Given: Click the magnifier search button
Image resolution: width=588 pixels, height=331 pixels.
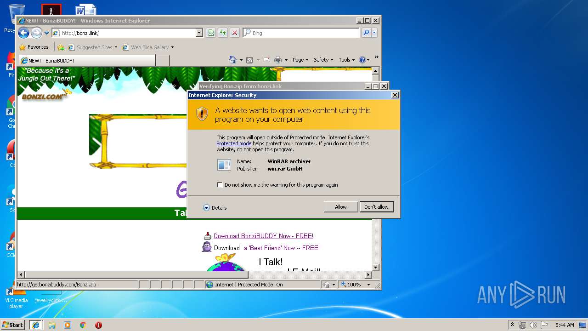Looking at the screenshot, I should coord(366,33).
